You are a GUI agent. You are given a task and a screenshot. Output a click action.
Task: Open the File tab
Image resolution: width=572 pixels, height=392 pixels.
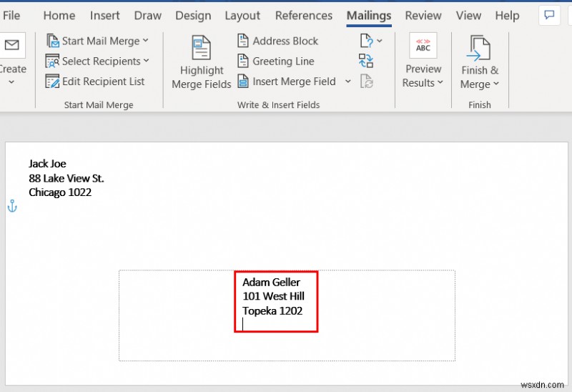tap(11, 15)
